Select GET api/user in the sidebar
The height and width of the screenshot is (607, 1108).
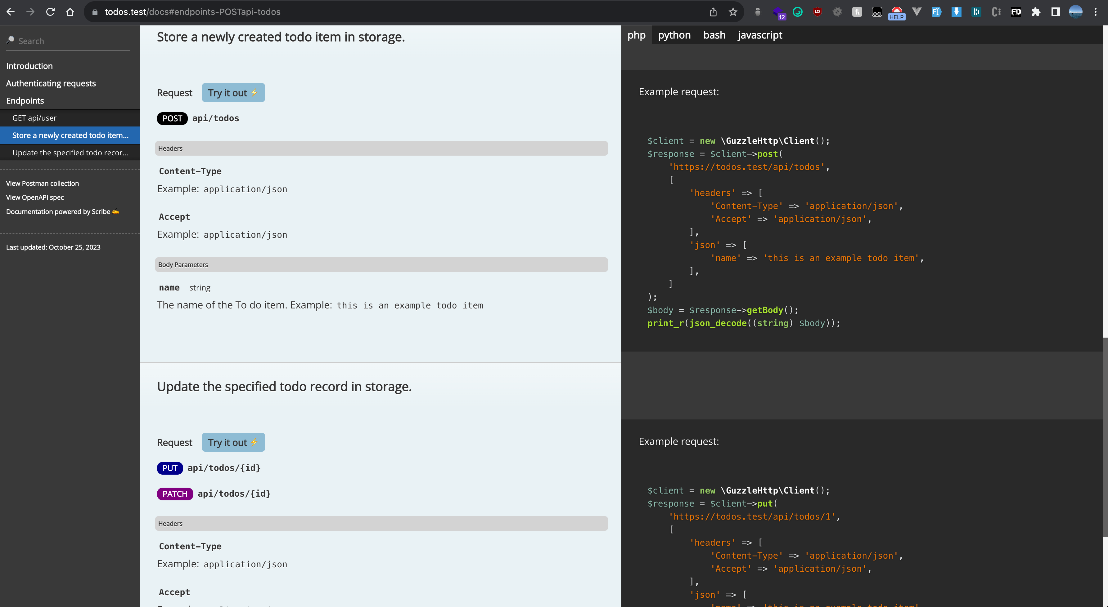pyautogui.click(x=34, y=117)
